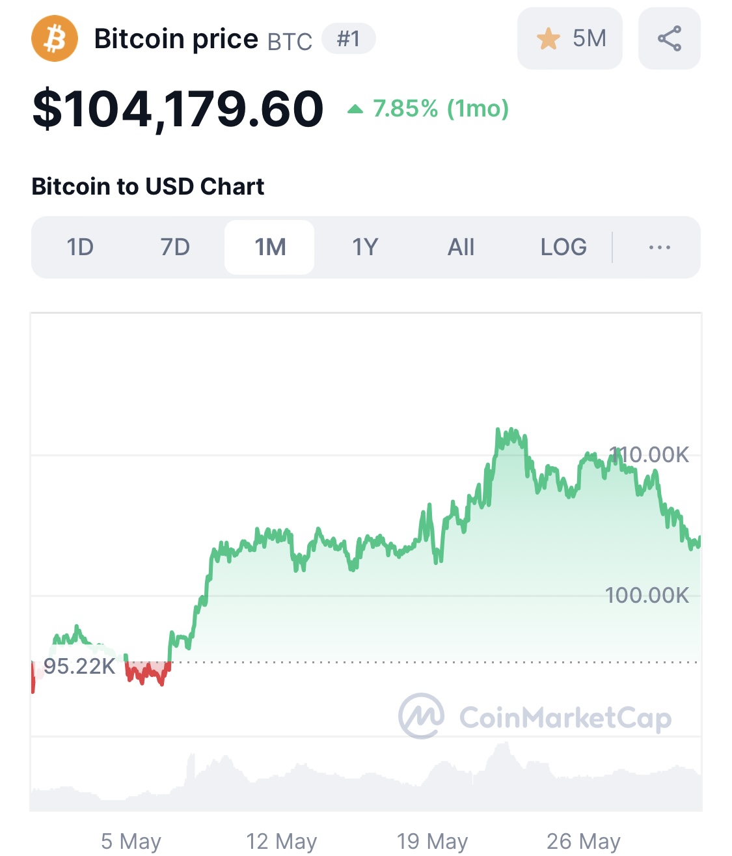Image resolution: width=732 pixels, height=856 pixels.
Task: Click the three-dots more options icon
Action: click(x=660, y=247)
